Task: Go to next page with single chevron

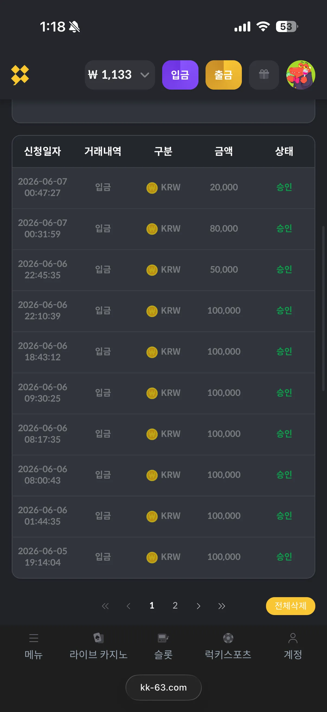Action: [198, 606]
